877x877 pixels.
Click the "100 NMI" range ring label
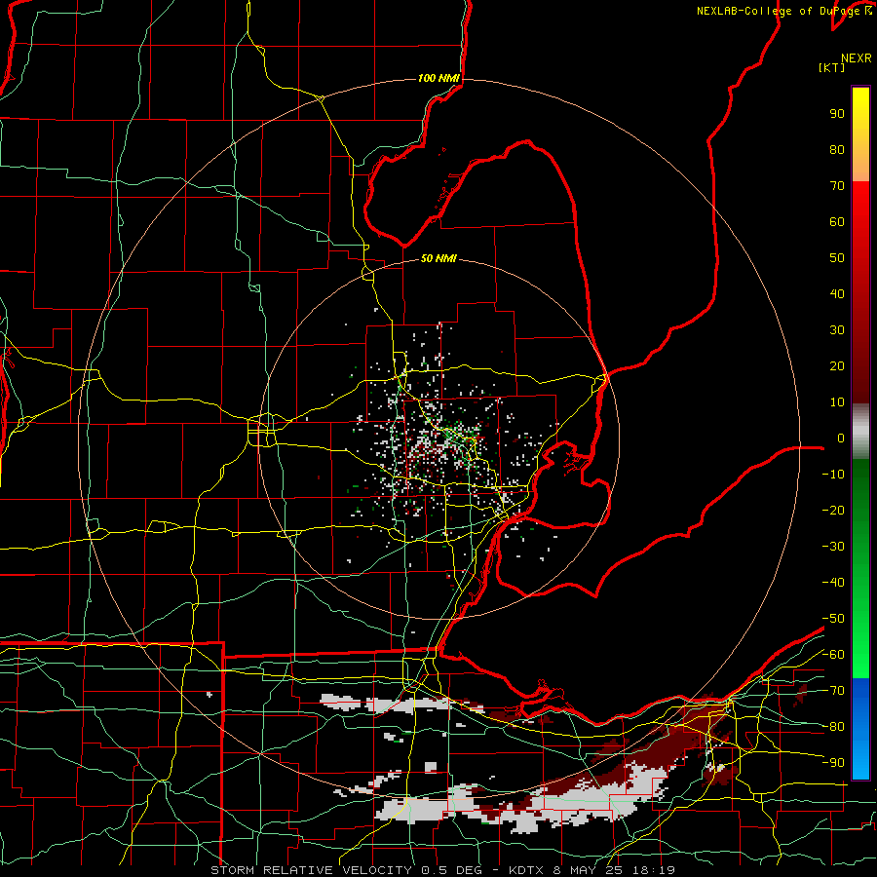[x=438, y=78]
